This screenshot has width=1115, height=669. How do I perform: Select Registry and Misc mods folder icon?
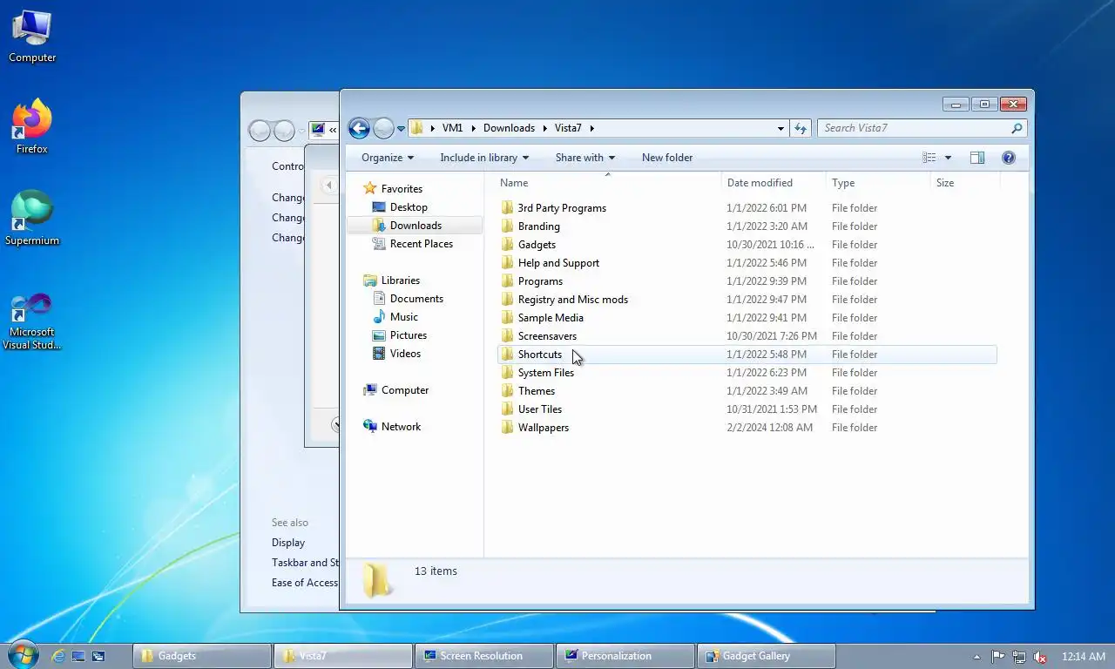tap(508, 300)
